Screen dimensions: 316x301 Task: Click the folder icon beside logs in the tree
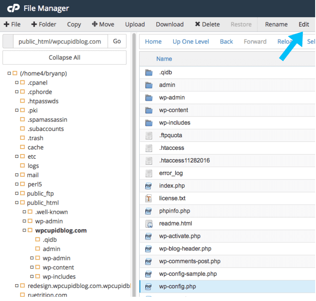click(23, 165)
